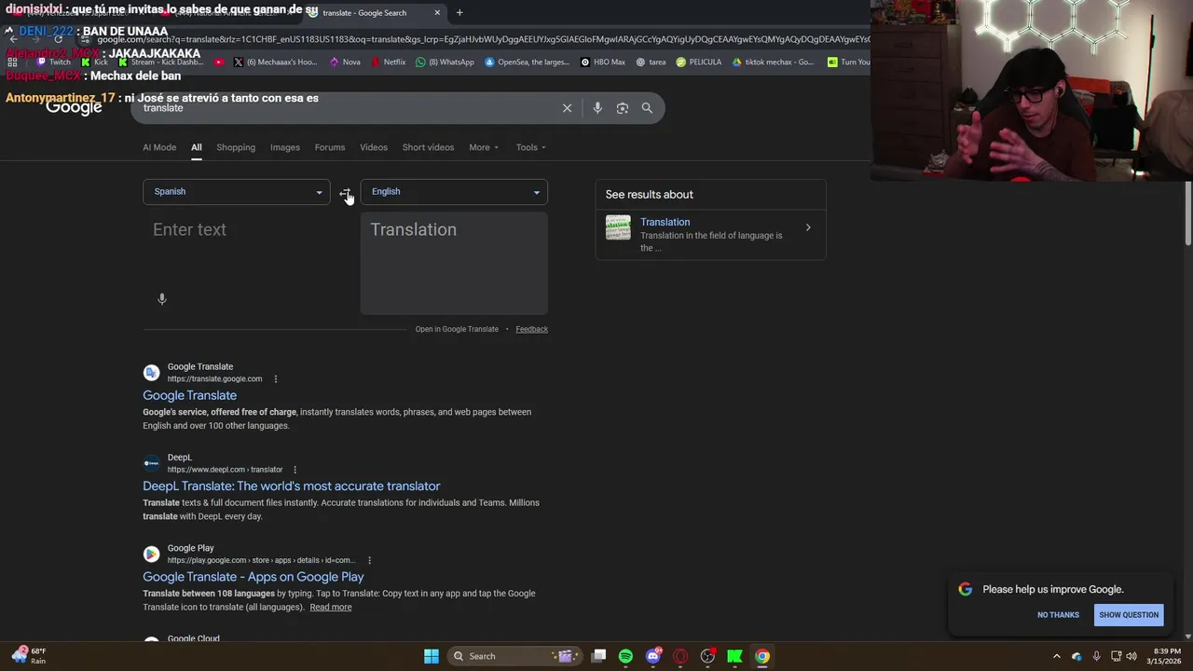Open the Windows Start menu
Screen dimensions: 1193x671
[432, 656]
